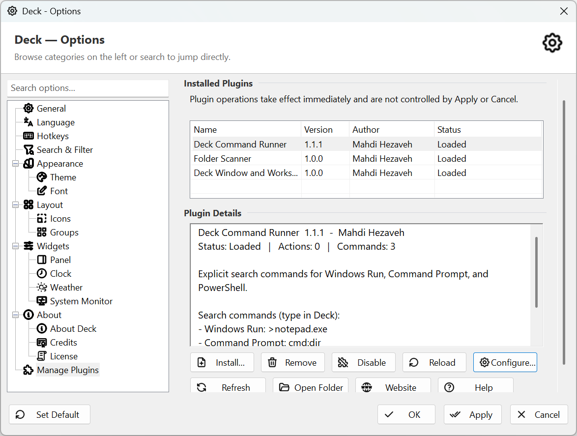Click the Language translate icon
This screenshot has height=436, width=577.
pyautogui.click(x=29, y=122)
